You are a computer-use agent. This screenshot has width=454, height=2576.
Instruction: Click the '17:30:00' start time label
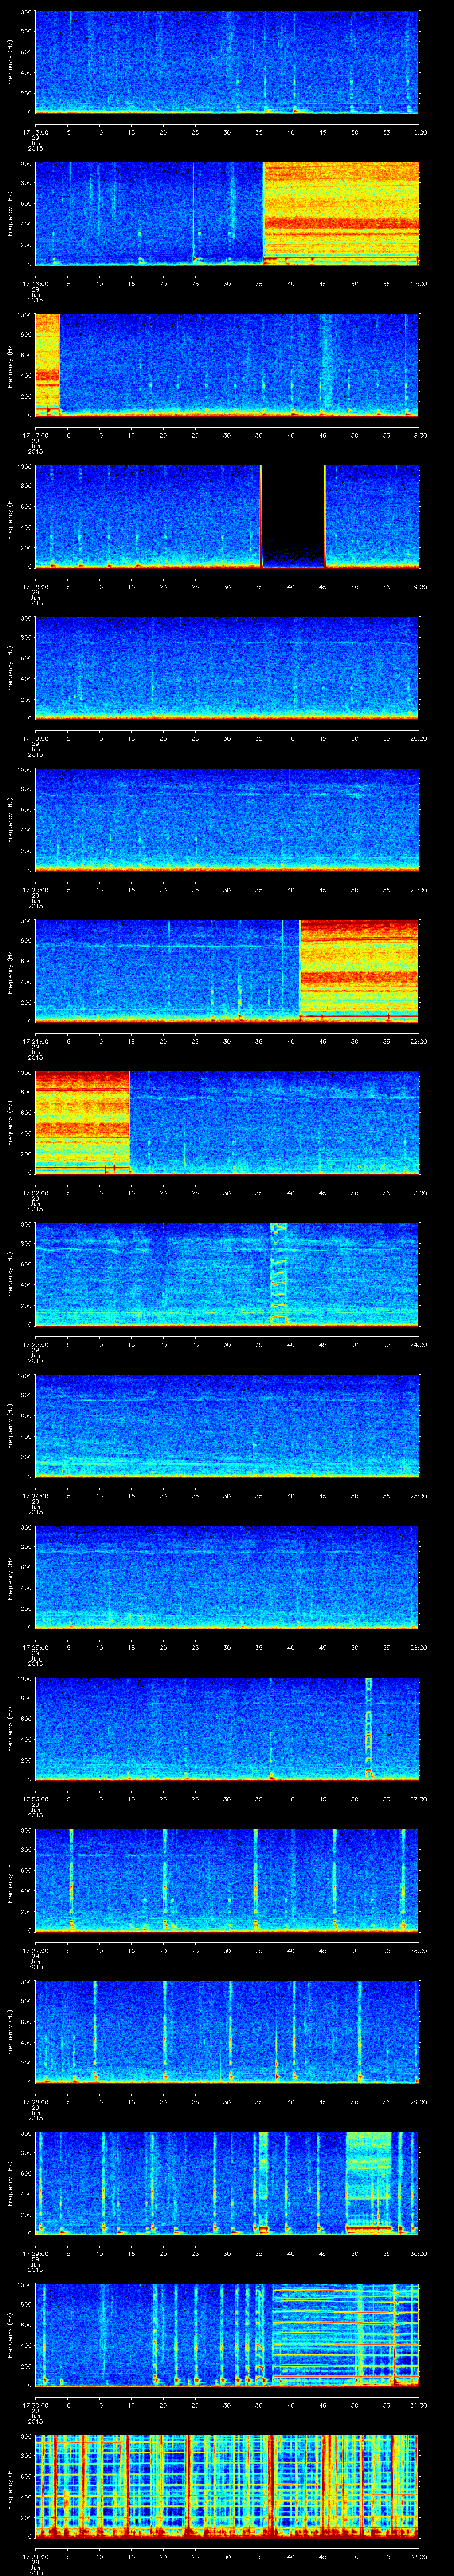35,2405
